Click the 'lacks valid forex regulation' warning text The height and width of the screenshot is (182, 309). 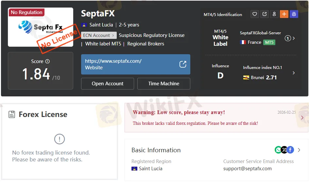click(x=195, y=123)
